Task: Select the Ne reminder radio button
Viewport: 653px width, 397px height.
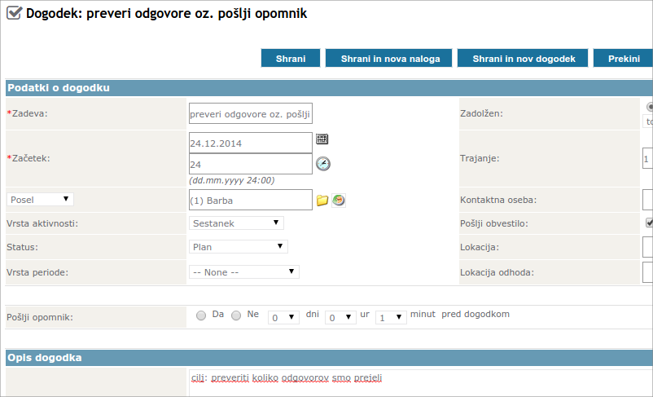Action: click(x=236, y=315)
